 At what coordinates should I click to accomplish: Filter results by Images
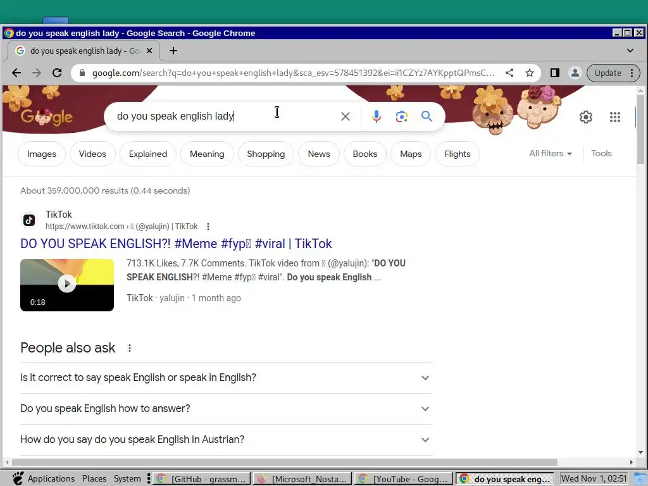(x=41, y=154)
